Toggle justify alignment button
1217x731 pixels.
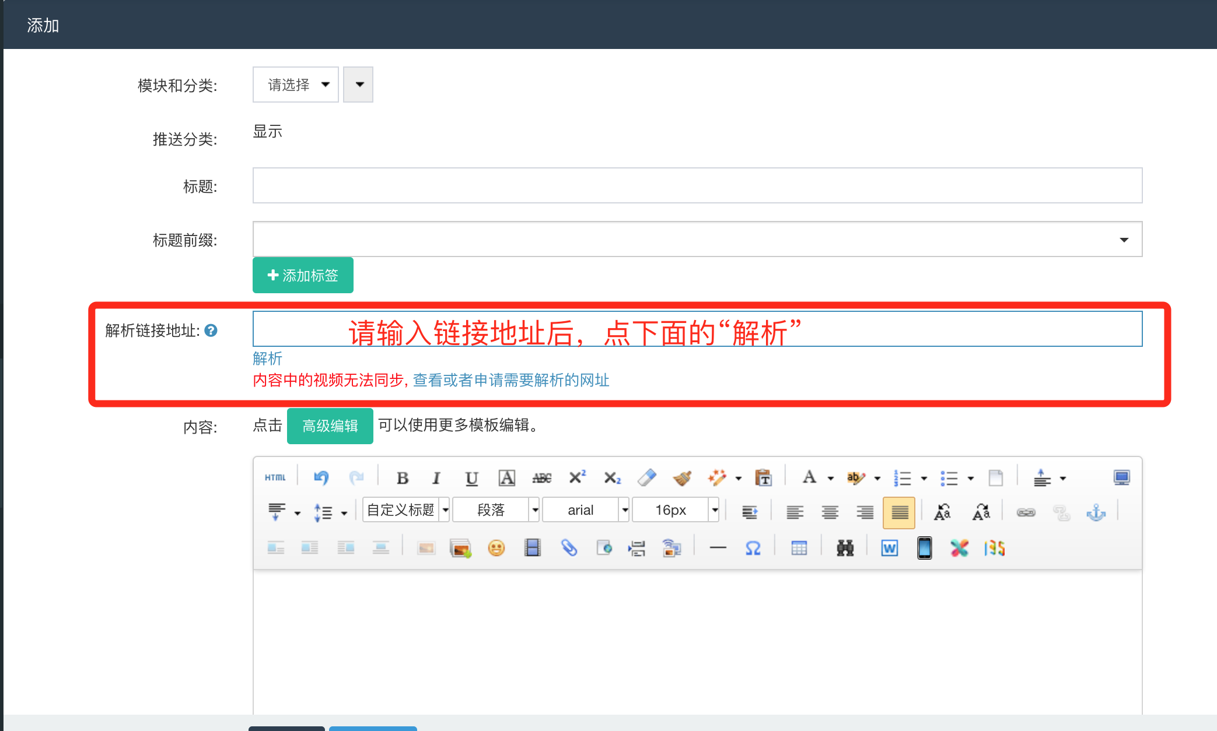click(899, 512)
